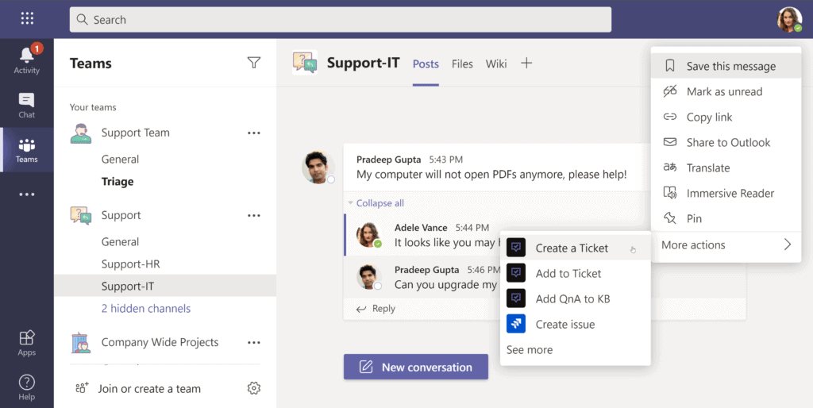Open the Chat icon in sidebar

(x=26, y=101)
